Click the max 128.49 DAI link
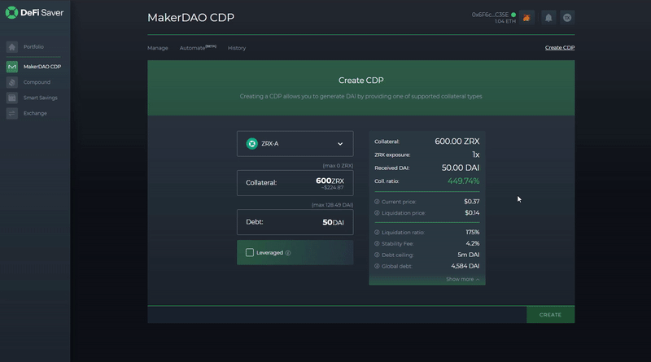The width and height of the screenshot is (651, 362). pyautogui.click(x=332, y=205)
